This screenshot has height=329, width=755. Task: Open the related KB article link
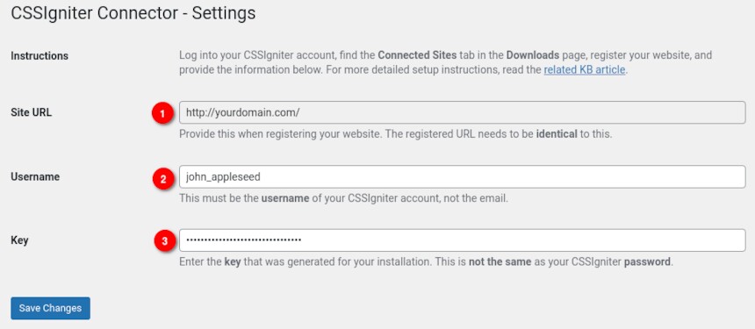(585, 69)
